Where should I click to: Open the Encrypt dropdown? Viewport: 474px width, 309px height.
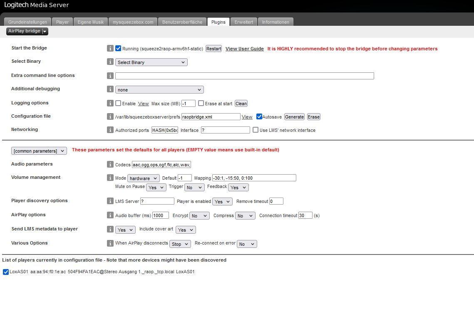(199, 216)
